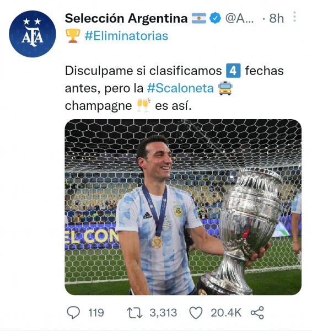Click the 3,313 retweets count

[163, 313]
